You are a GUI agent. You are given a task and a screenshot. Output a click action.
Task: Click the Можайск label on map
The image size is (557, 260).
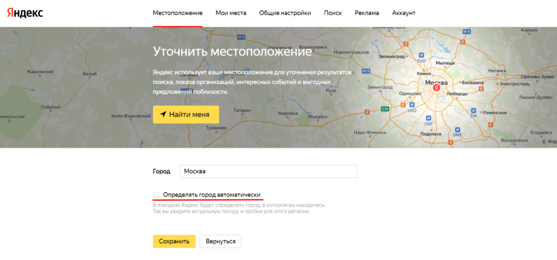tap(318, 116)
